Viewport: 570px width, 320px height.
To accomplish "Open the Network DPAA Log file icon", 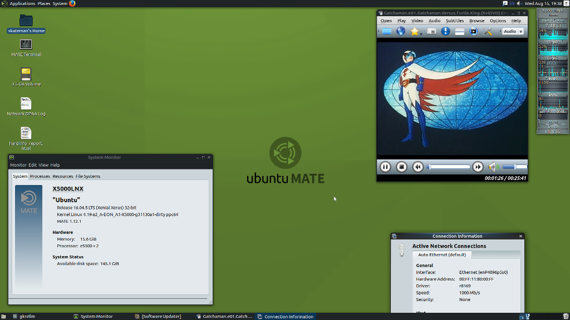I will coord(26,107).
